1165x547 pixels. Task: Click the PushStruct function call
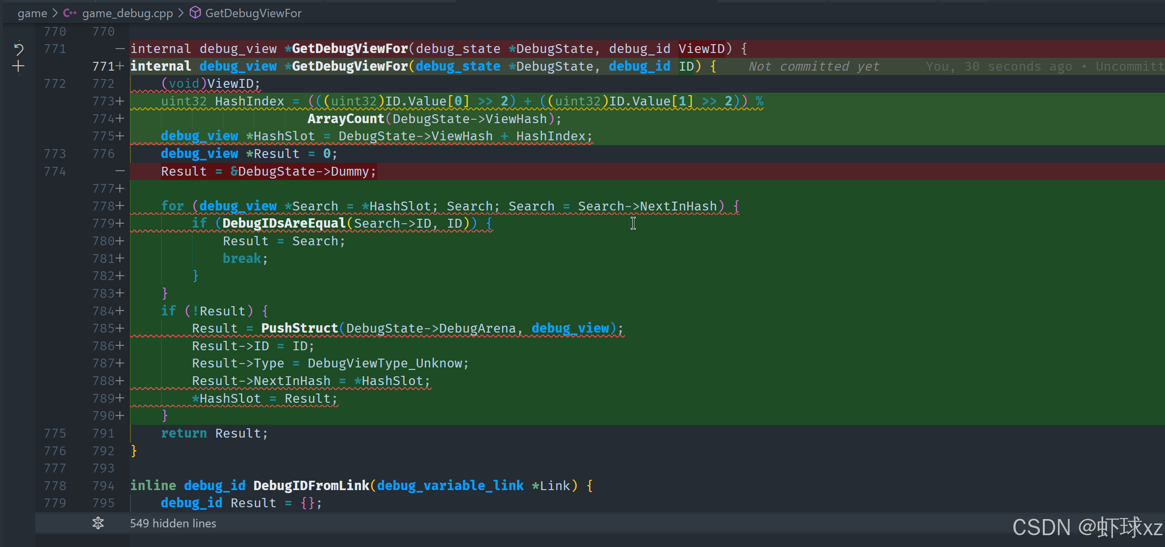[299, 328]
